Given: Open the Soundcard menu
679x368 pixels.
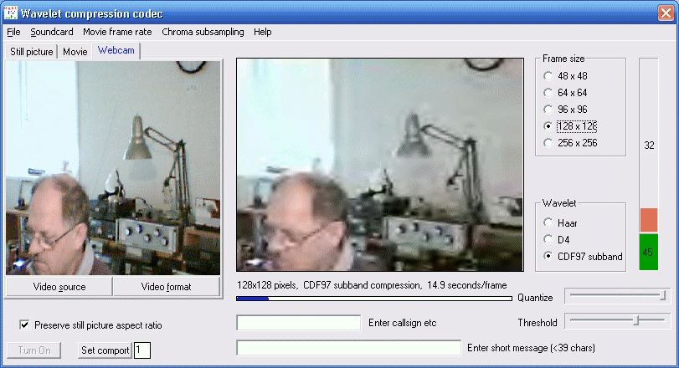Looking at the screenshot, I should [x=52, y=32].
